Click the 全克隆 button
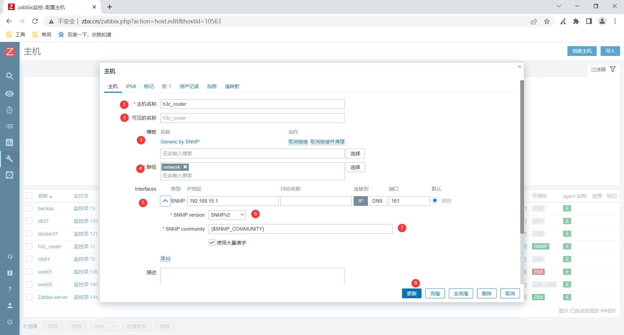Image resolution: width=624 pixels, height=335 pixels. pyautogui.click(x=461, y=293)
